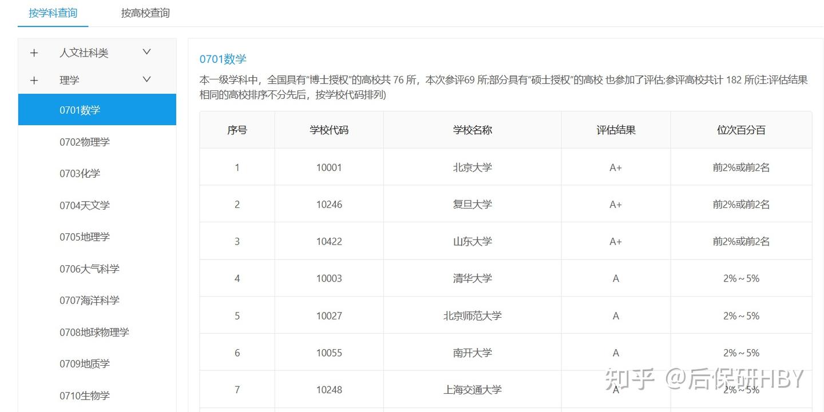Select 0708地球物理学 subject
The width and height of the screenshot is (824, 412).
click(x=94, y=332)
